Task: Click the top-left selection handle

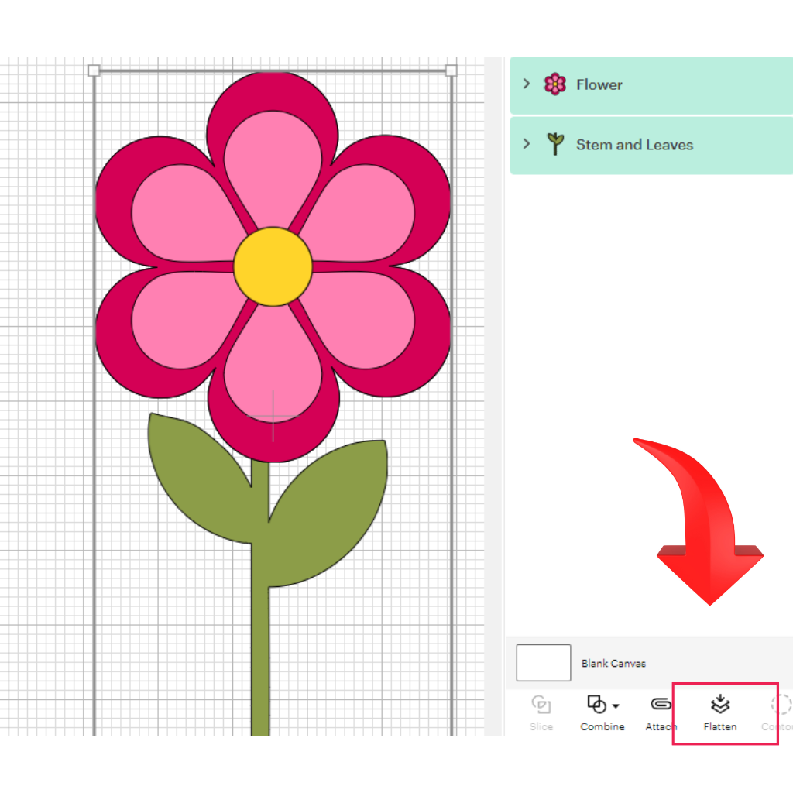Action: (94, 71)
